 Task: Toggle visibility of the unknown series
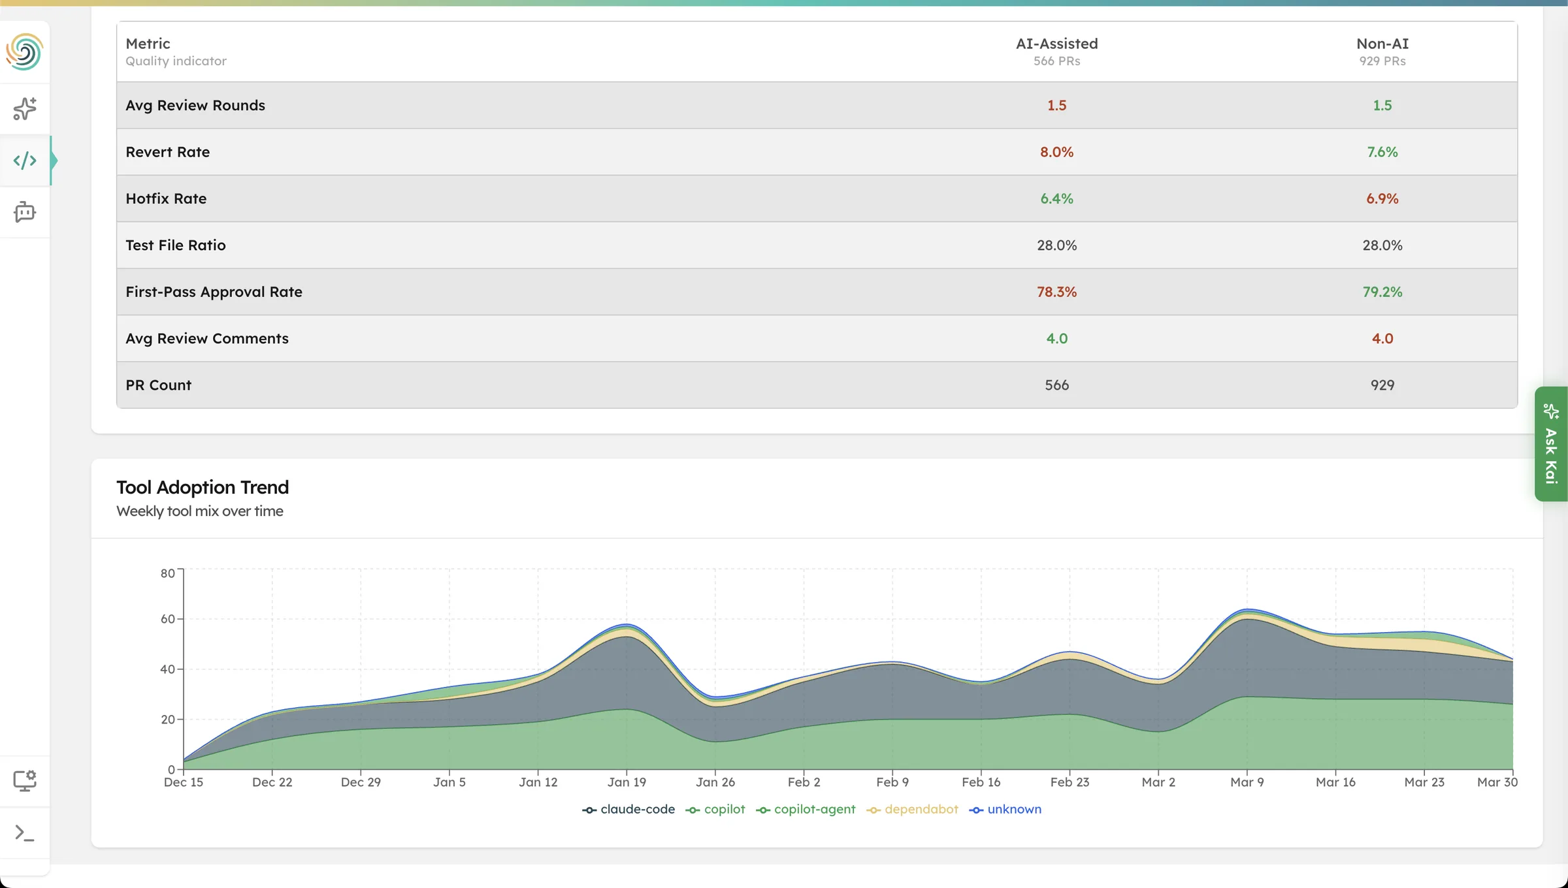(x=1014, y=809)
